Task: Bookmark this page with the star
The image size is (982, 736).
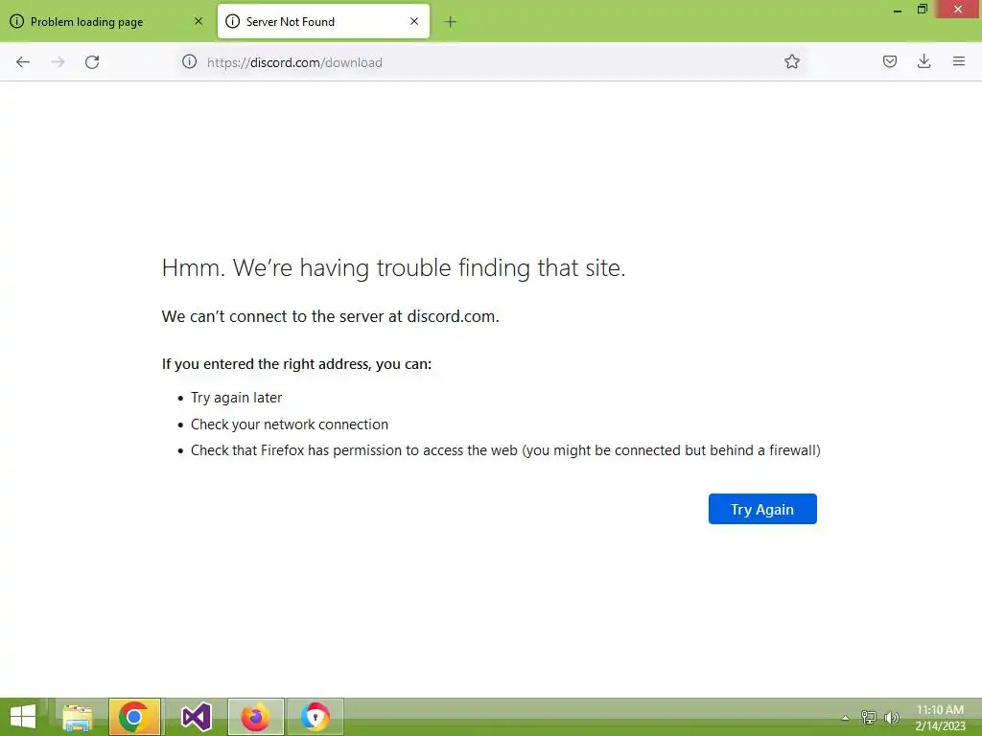Action: (791, 61)
